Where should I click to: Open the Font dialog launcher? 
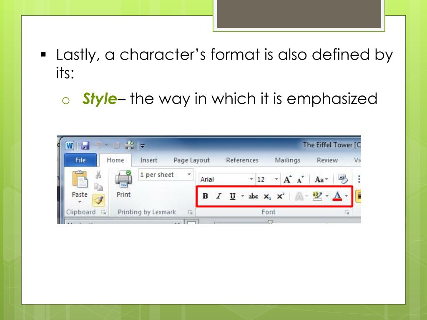click(x=347, y=212)
